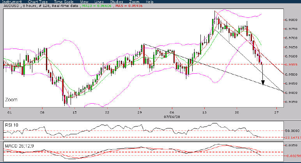Open the Zoom menu in menu bar

[x=134, y=2]
